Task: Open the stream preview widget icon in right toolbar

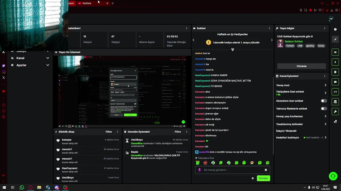Action: click(x=335, y=52)
